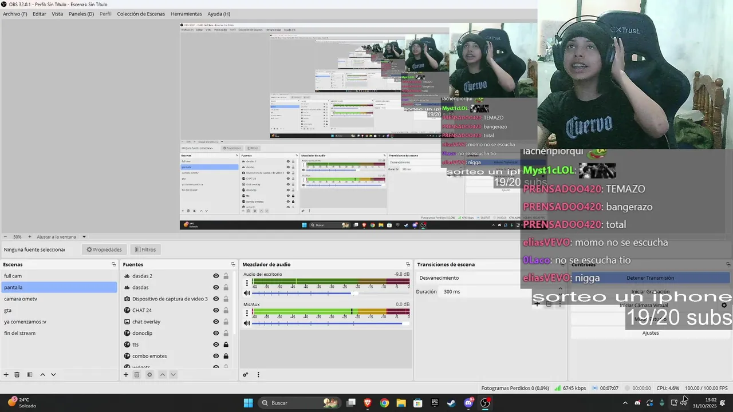Open Google Chrome in the taskbar

384,403
